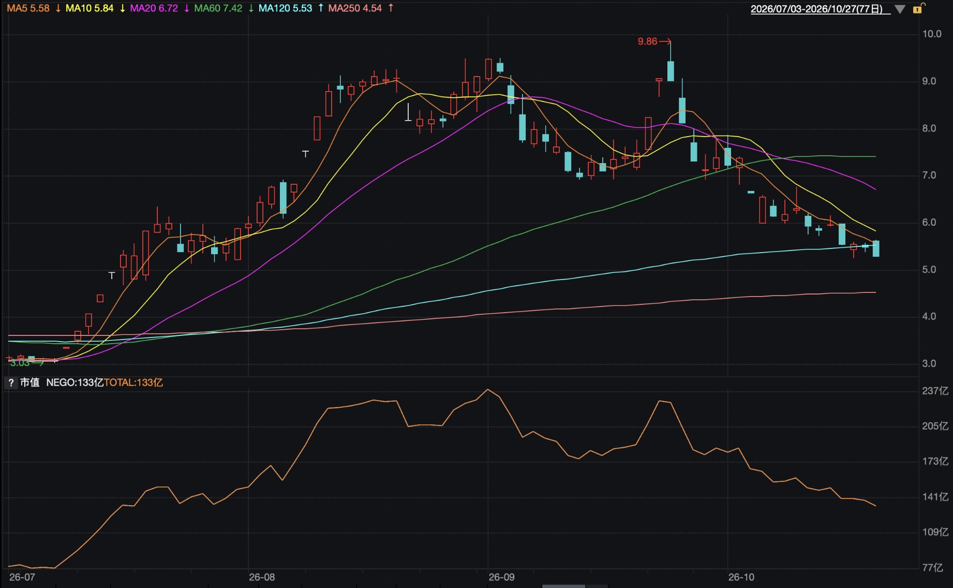953x588 pixels.
Task: Click the 10.0 price axis label
Action: click(932, 34)
